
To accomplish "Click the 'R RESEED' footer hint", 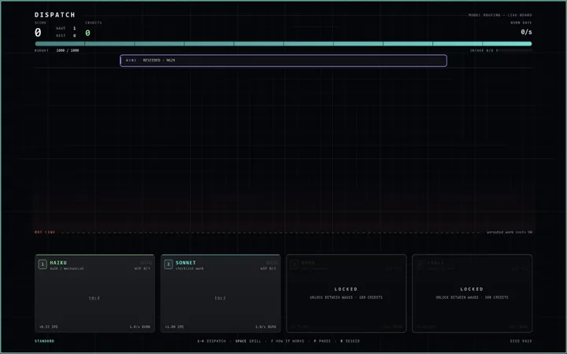I will tap(350, 341).
